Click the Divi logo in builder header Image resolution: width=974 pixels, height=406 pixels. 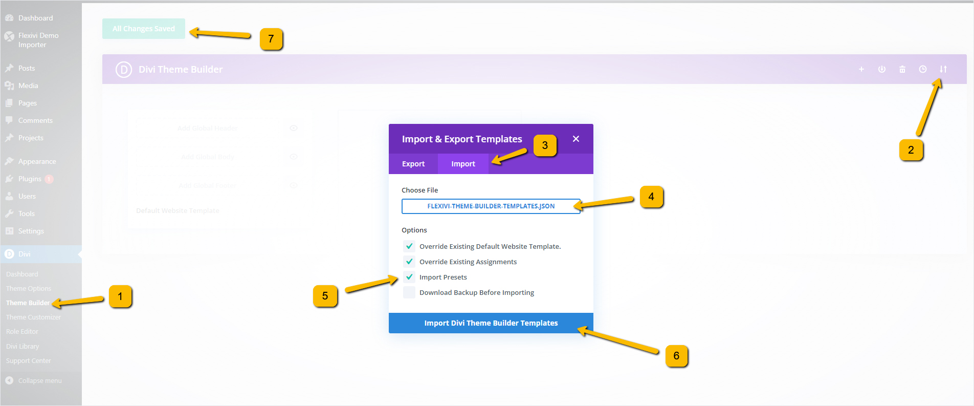point(123,69)
